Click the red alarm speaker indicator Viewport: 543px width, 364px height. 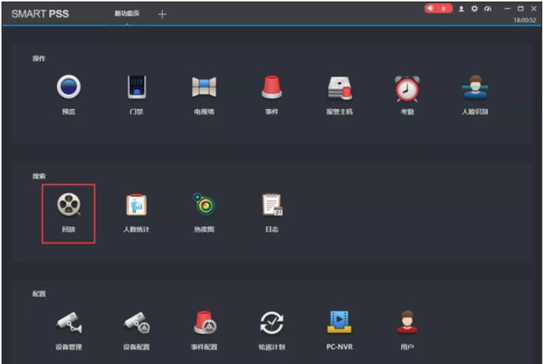(438, 8)
